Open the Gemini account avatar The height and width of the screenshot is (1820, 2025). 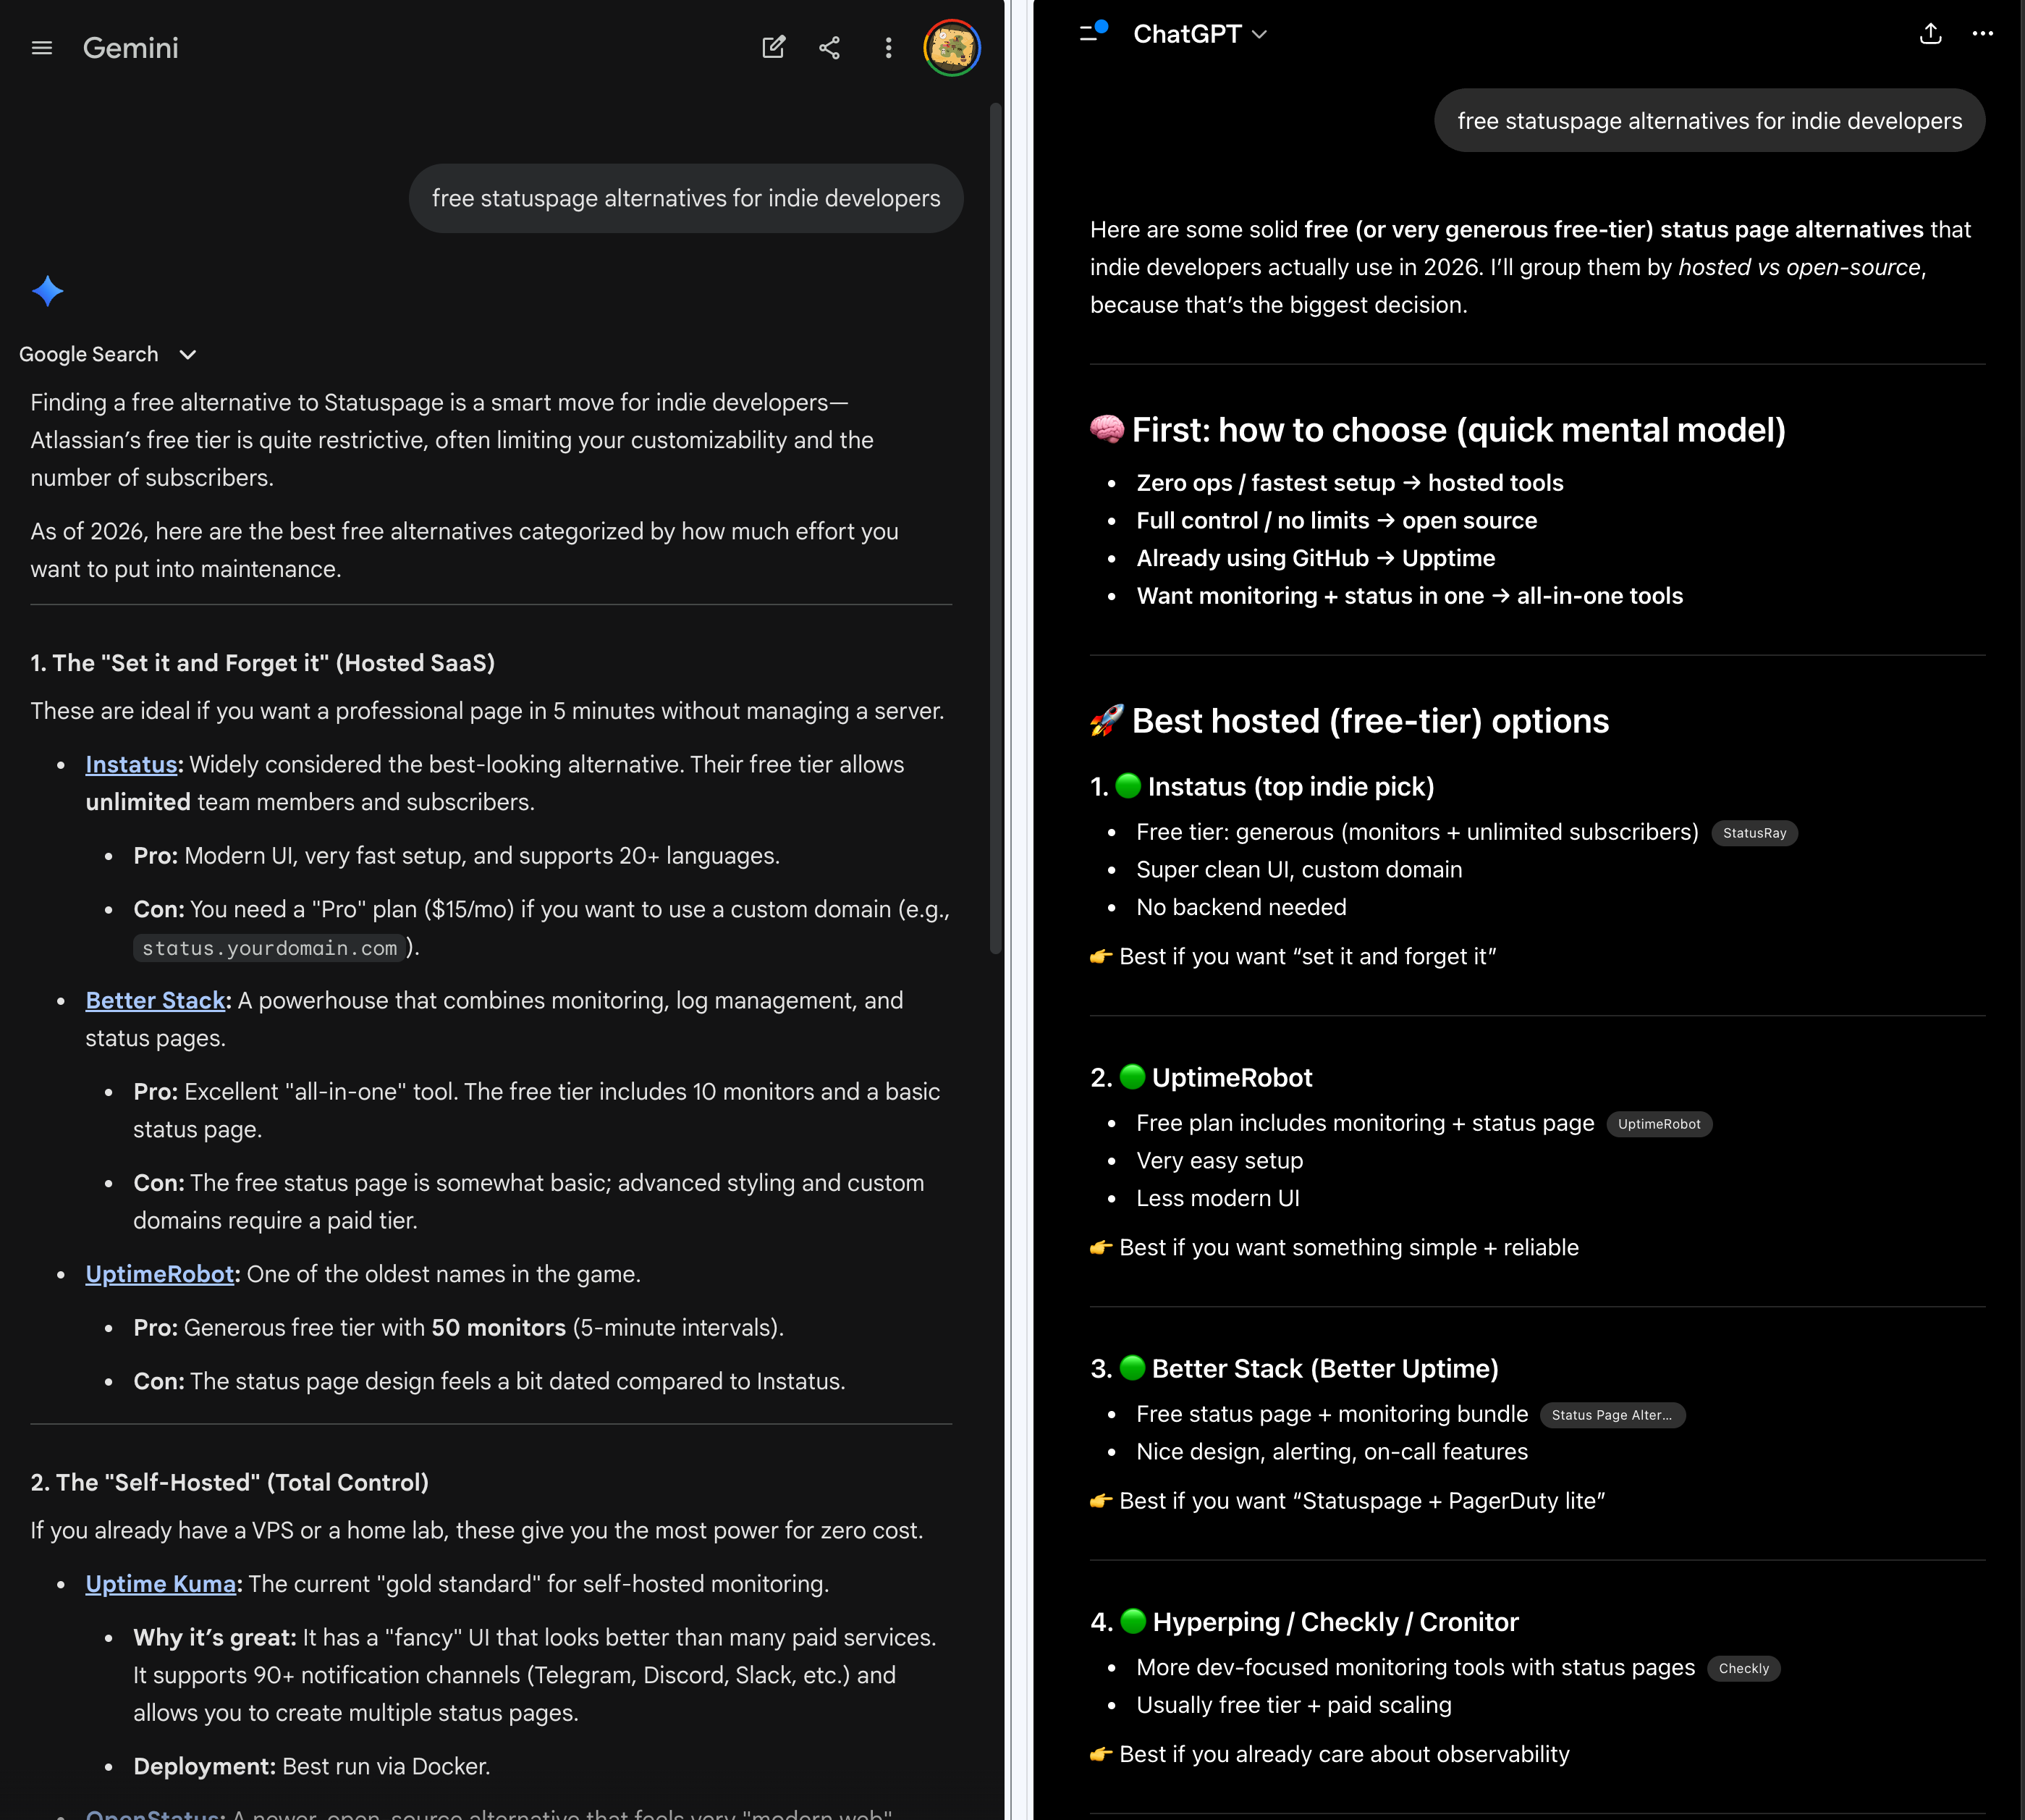coord(952,48)
